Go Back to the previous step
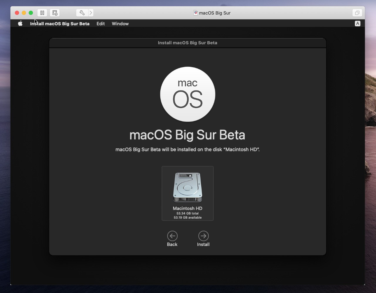This screenshot has height=293, width=376. [172, 239]
